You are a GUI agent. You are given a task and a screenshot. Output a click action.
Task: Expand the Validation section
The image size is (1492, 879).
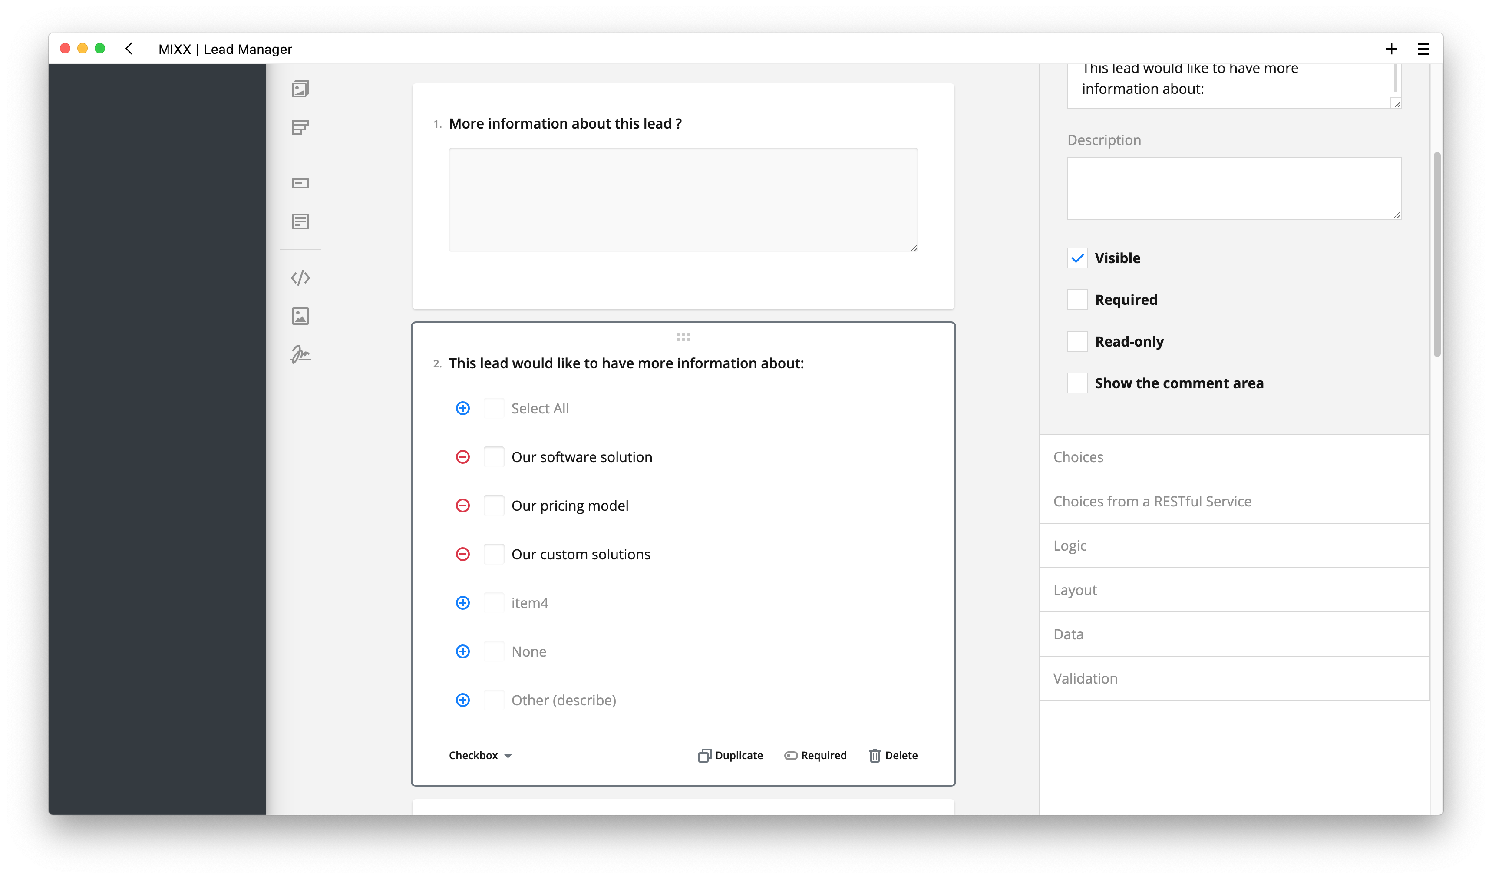point(1234,678)
